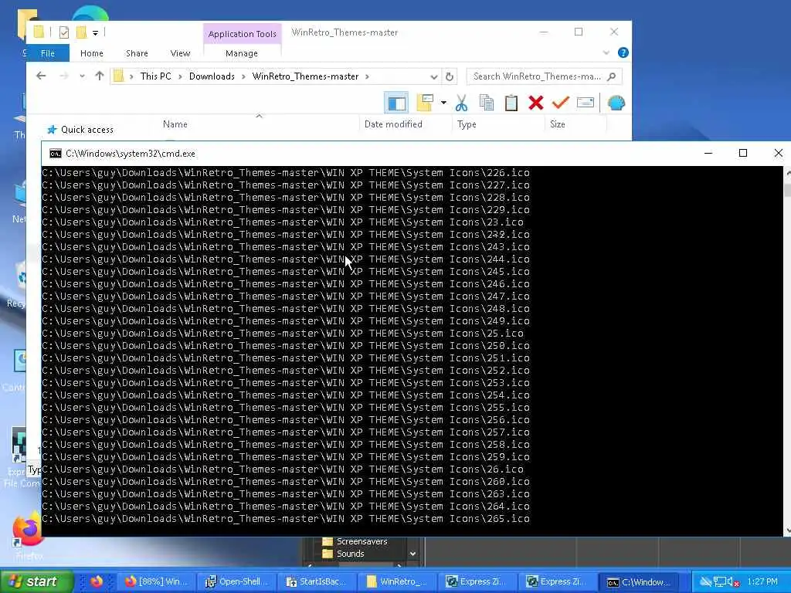This screenshot has height=593, width=791.
Task: Click This PC in the address breadcrumb
Action: pyautogui.click(x=156, y=76)
